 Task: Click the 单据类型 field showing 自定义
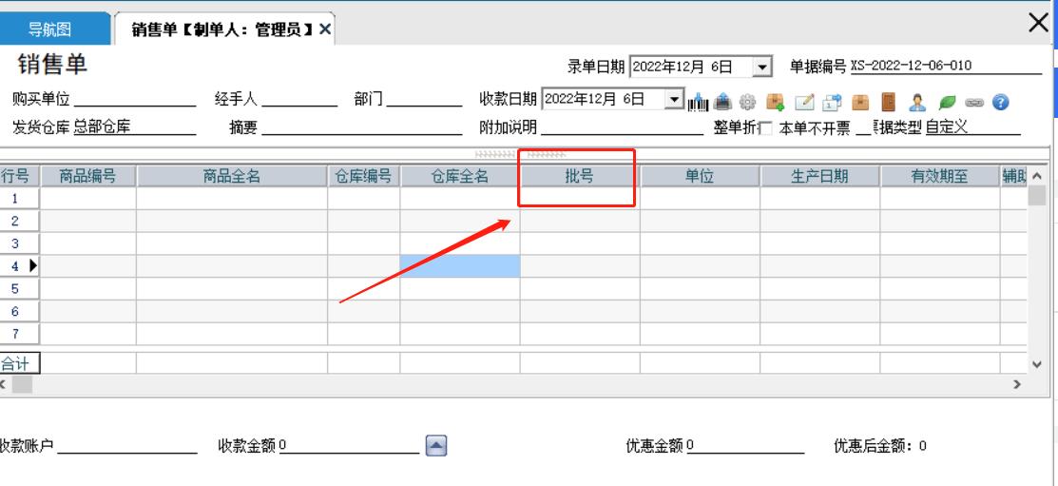pyautogui.click(x=973, y=126)
